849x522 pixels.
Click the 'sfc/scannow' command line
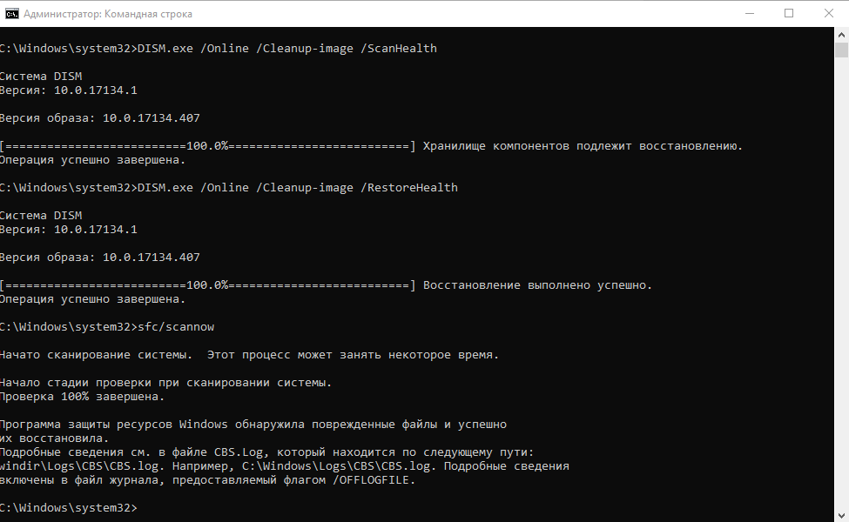(107, 327)
